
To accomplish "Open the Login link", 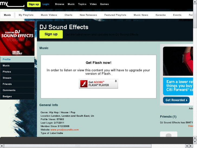I will [x=46, y=4].
